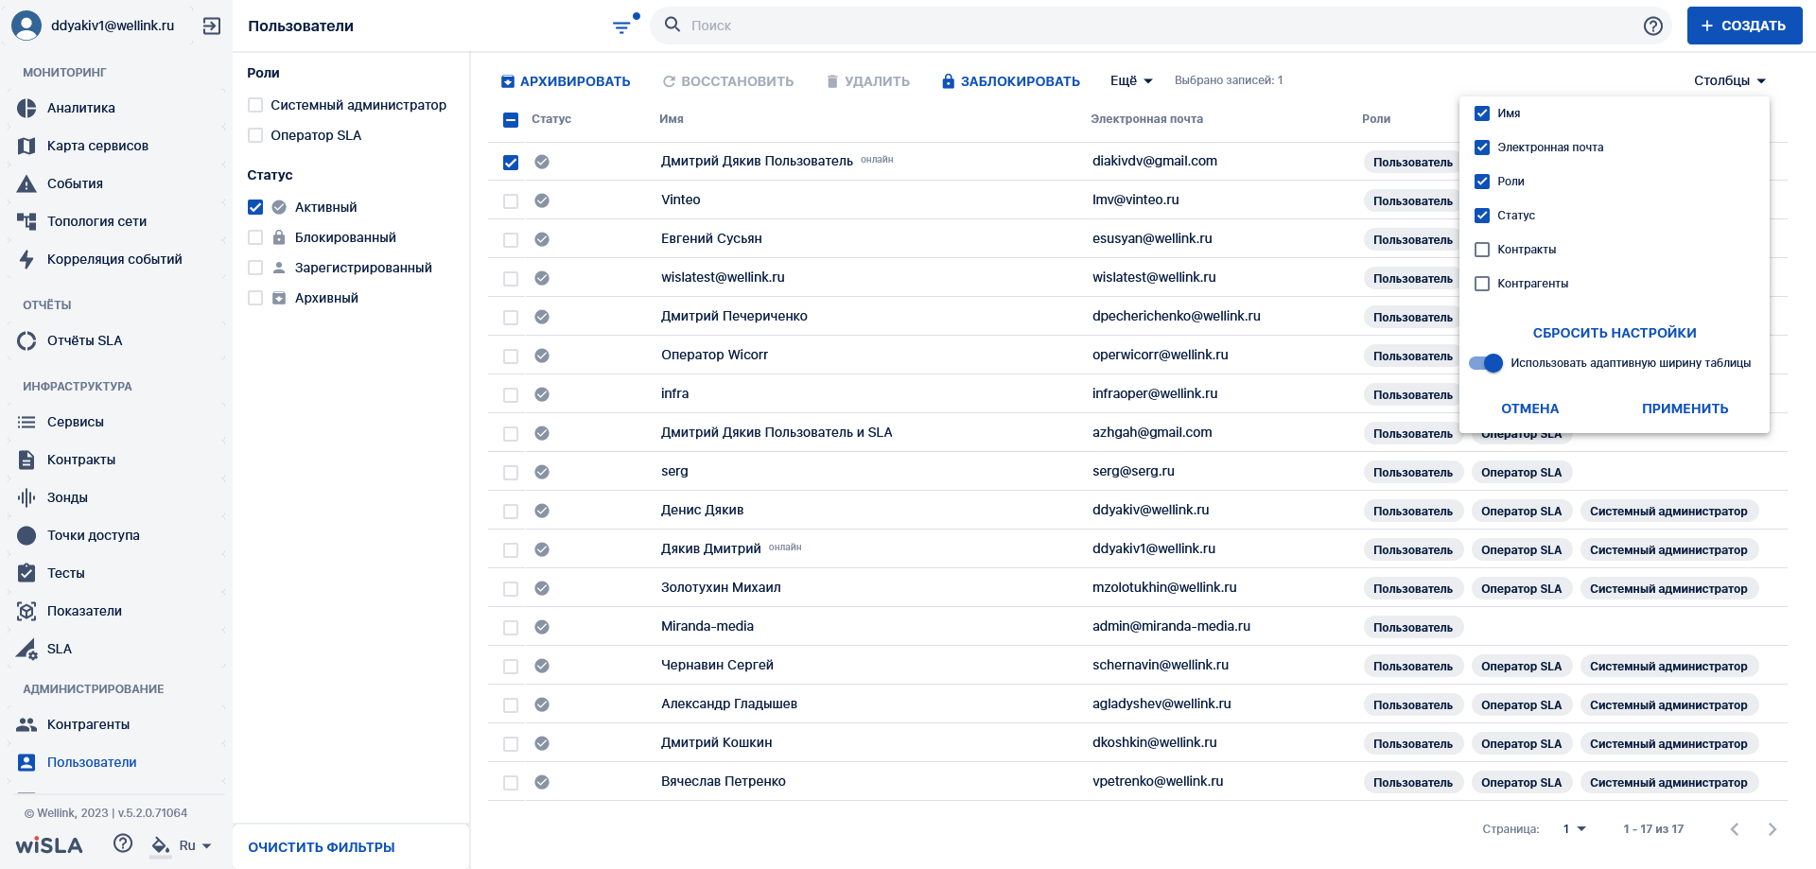The height and width of the screenshot is (869, 1816).
Task: Open the Тесты clipboard icon
Action: tap(26, 573)
